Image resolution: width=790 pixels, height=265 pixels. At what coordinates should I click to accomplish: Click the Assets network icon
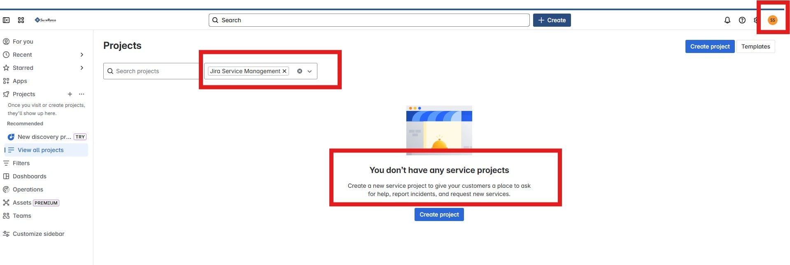[x=6, y=203]
